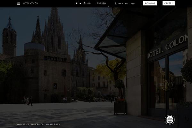This screenshot has width=192, height=128.
Task: Expand the language chevron arrow
Action: [x=108, y=6]
